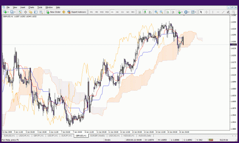Click the current price label on axis
239x143 pixels.
(x=233, y=44)
